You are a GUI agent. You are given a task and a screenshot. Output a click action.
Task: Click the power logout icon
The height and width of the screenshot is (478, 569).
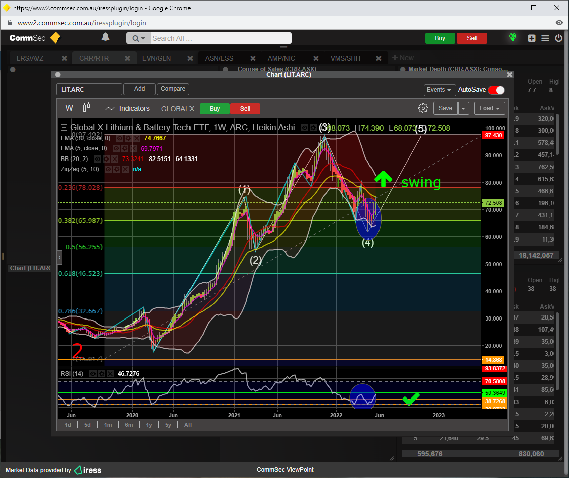click(x=558, y=38)
